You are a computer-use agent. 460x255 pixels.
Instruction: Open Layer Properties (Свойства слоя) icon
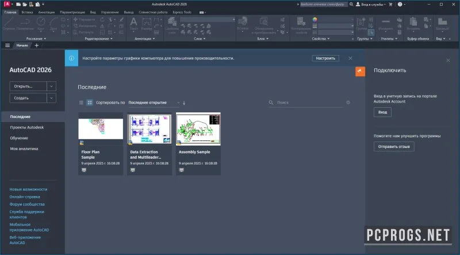172,25
